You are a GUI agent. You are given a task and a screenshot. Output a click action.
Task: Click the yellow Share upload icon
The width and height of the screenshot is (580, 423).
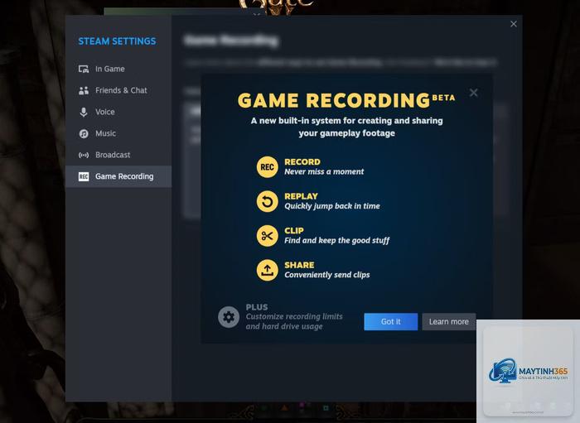[x=267, y=270]
